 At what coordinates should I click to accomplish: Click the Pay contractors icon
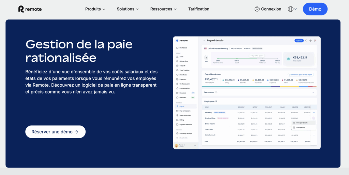click(177, 111)
